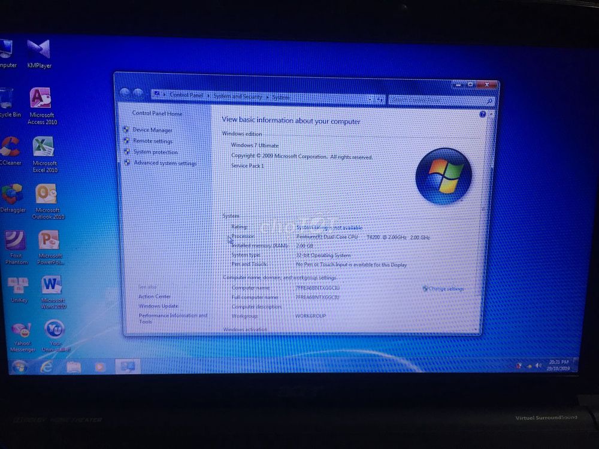The width and height of the screenshot is (599, 449).
Task: Click the 32-bit Operating System text
Action: 323,256
